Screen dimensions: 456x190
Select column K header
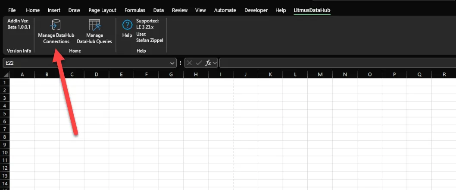coord(271,75)
